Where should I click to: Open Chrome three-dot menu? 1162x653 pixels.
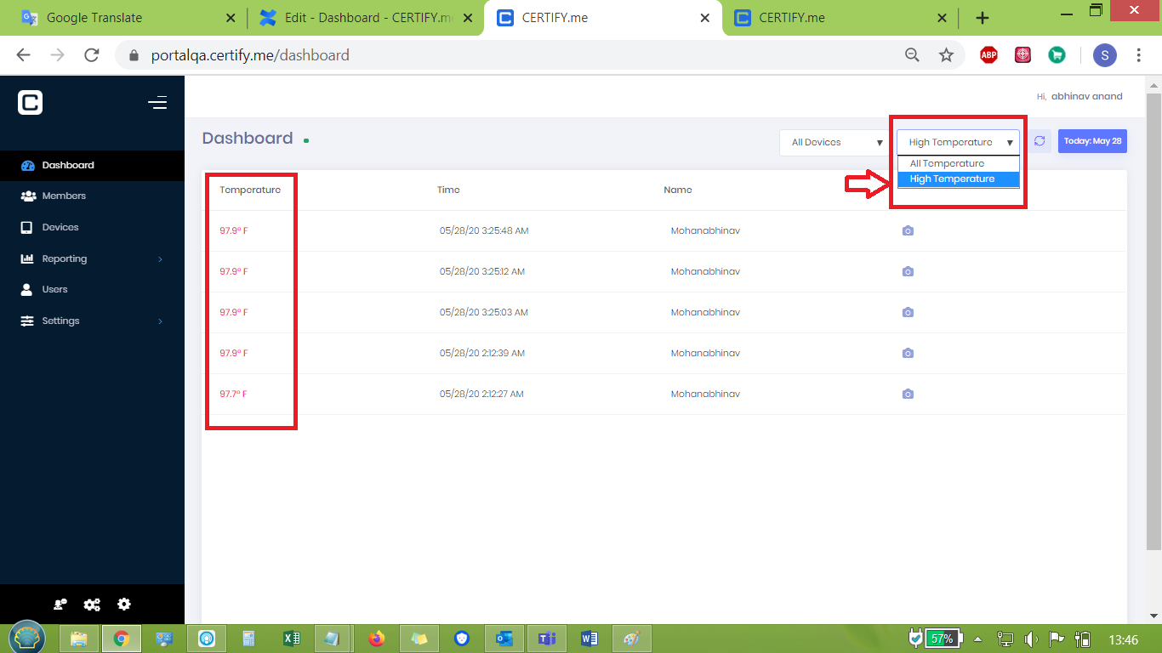click(1139, 55)
